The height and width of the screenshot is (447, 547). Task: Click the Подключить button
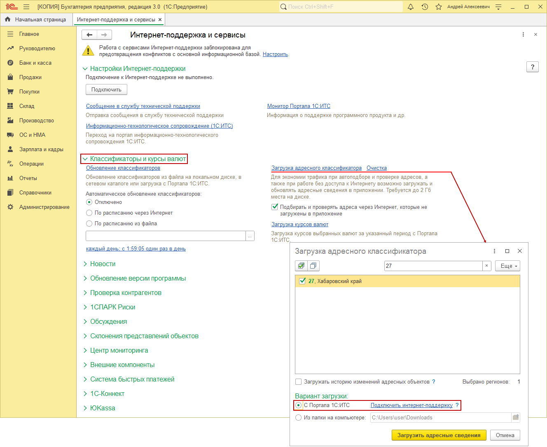pyautogui.click(x=106, y=89)
